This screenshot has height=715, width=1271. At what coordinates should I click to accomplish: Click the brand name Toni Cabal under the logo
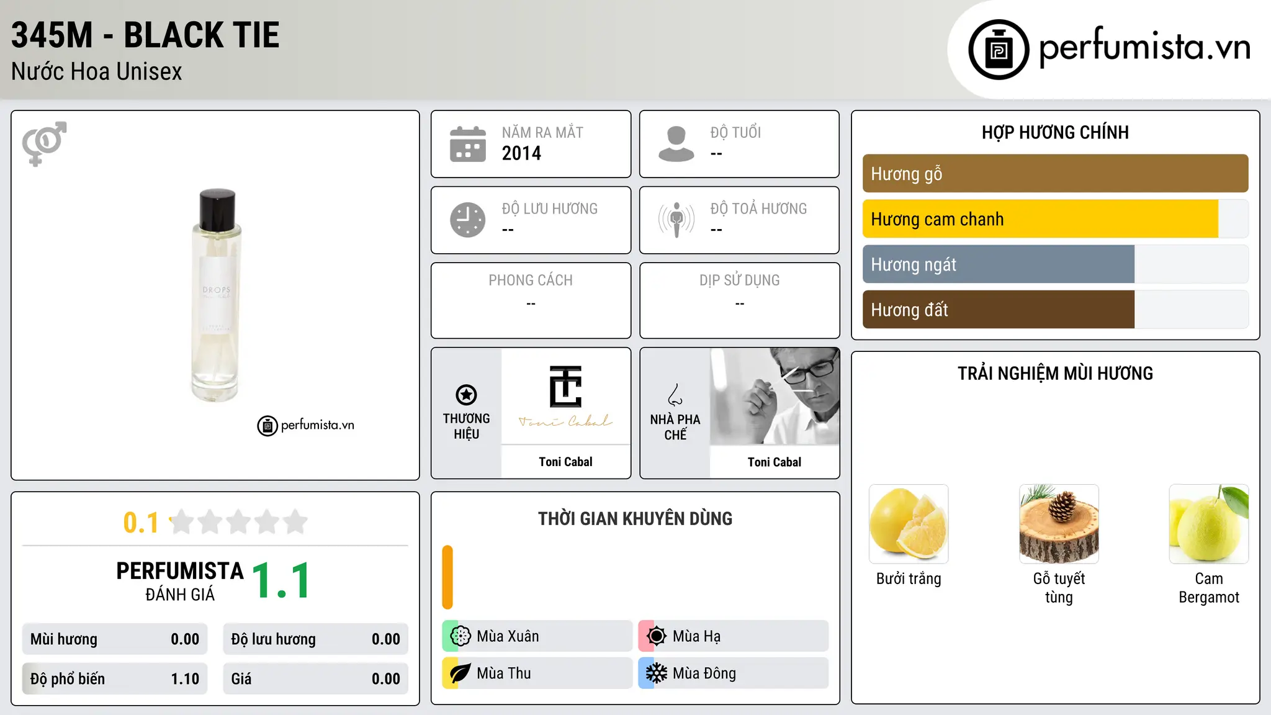tap(565, 462)
